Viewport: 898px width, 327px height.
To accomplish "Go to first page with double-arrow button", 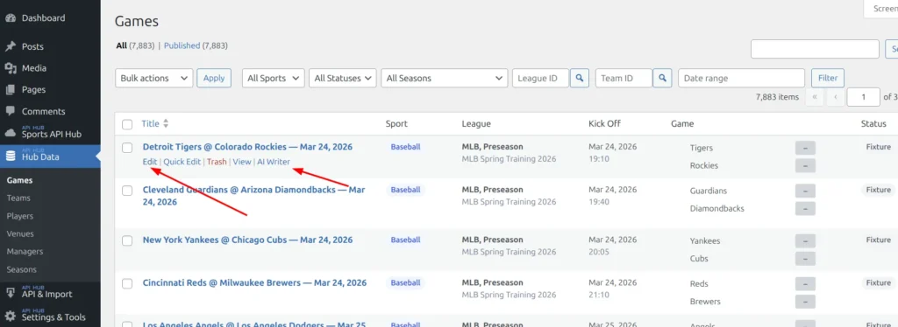I will click(815, 97).
